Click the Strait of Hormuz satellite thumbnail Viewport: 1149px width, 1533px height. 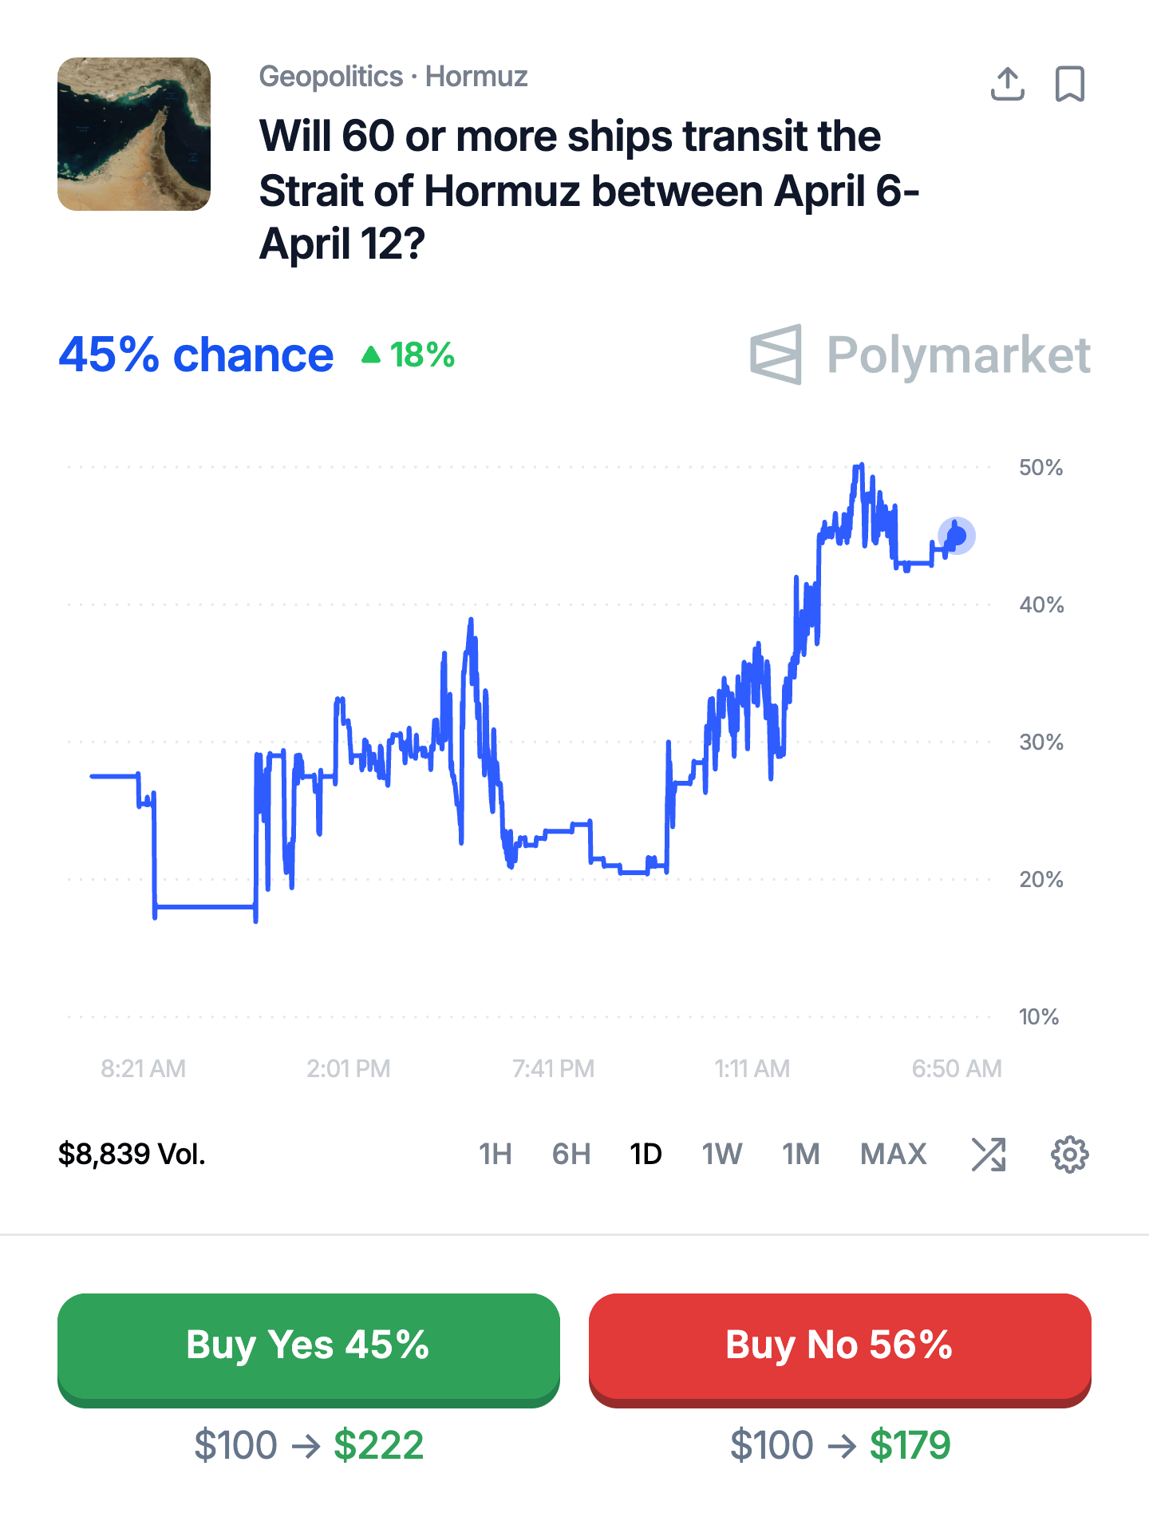(x=134, y=134)
